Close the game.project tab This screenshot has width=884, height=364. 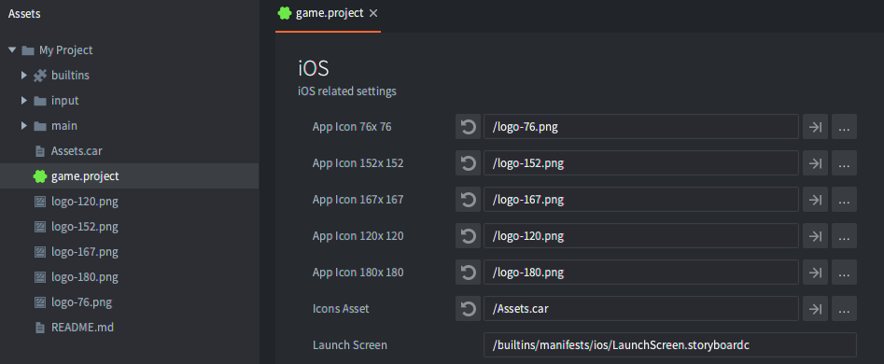pos(373,13)
